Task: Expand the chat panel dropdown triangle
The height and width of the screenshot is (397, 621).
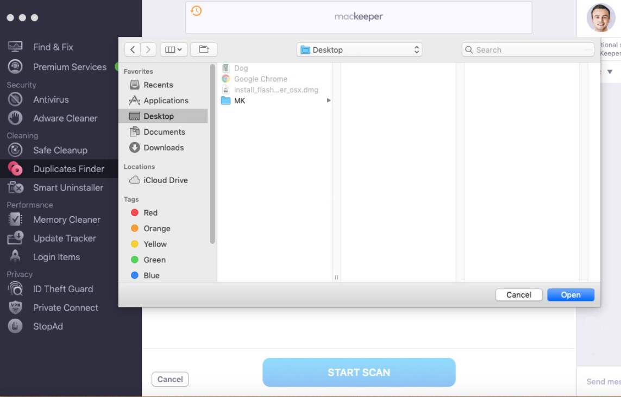Action: tap(610, 72)
